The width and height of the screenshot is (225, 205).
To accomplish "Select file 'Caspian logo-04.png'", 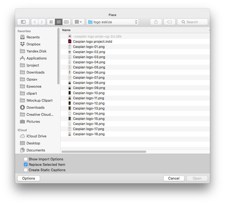I will 135,62.
